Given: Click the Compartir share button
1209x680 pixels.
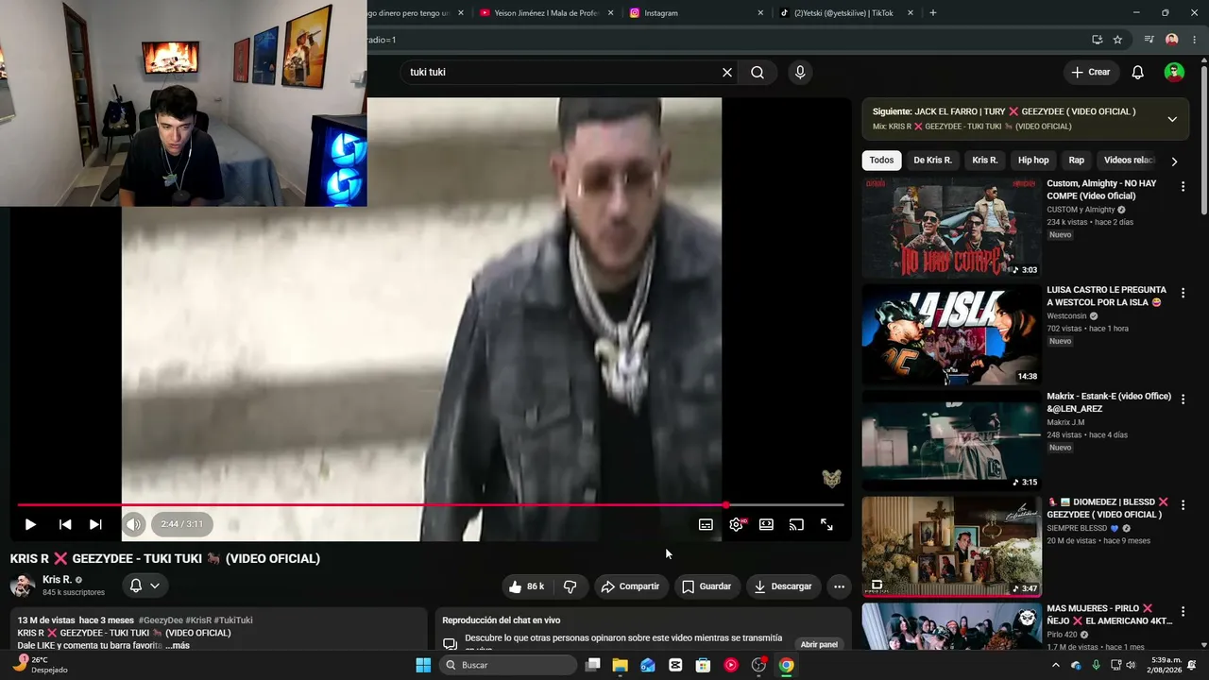Looking at the screenshot, I should (630, 586).
